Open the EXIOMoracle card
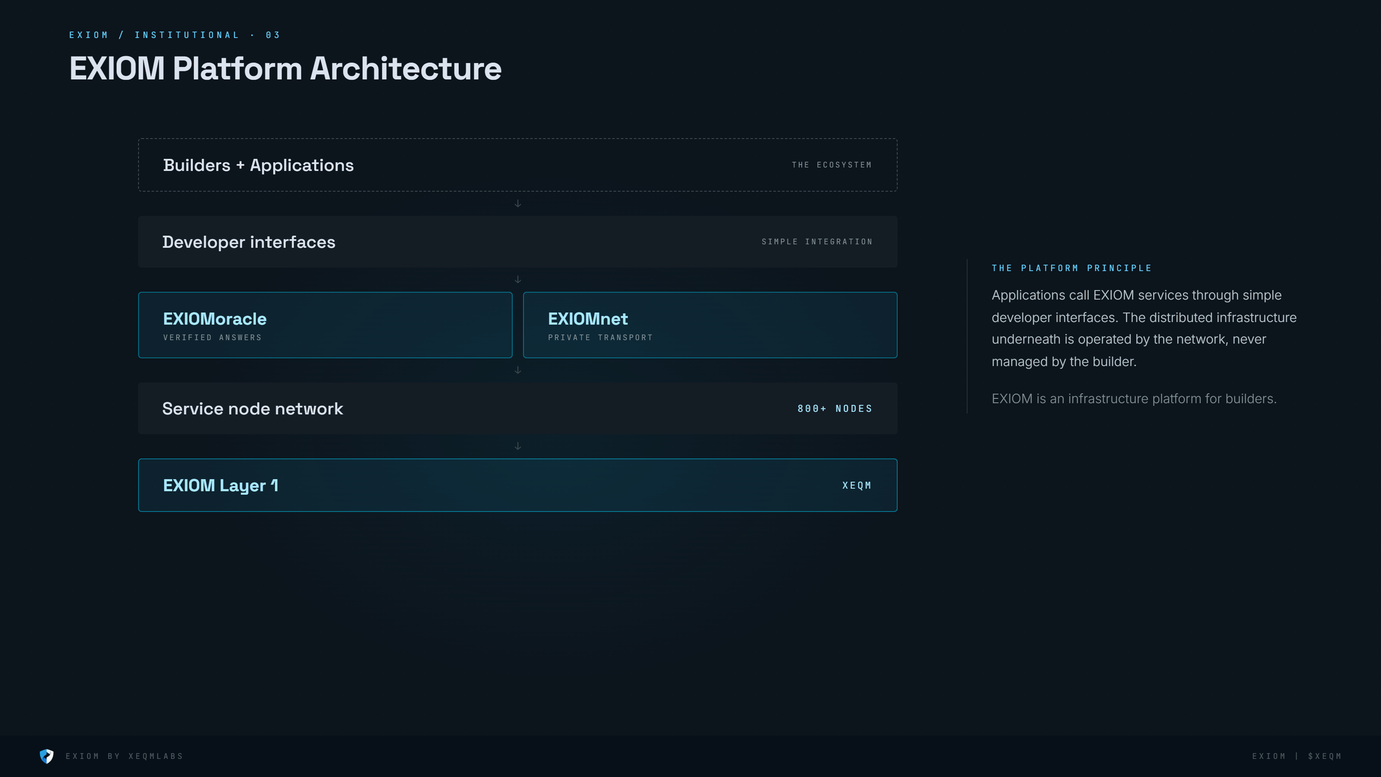 pos(325,325)
